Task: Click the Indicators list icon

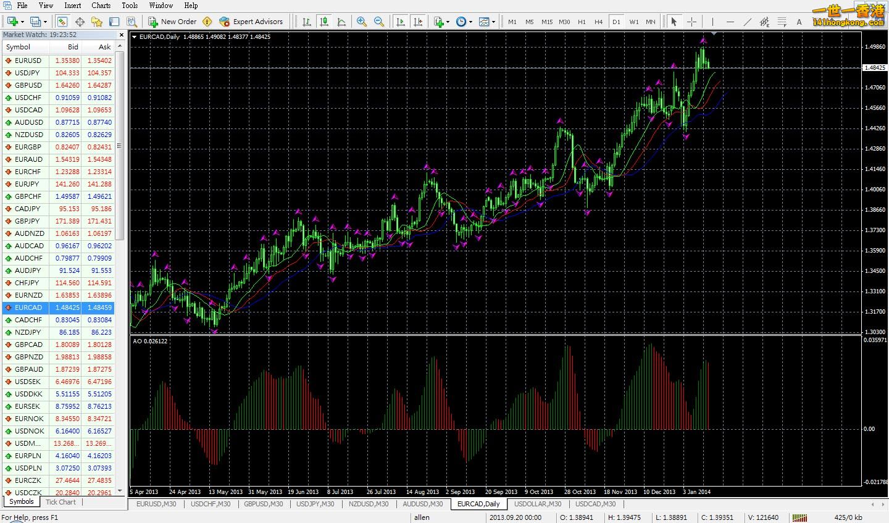Action: (x=438, y=22)
